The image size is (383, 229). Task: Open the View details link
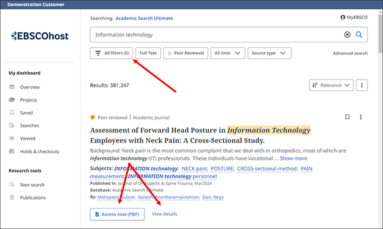[164, 214]
